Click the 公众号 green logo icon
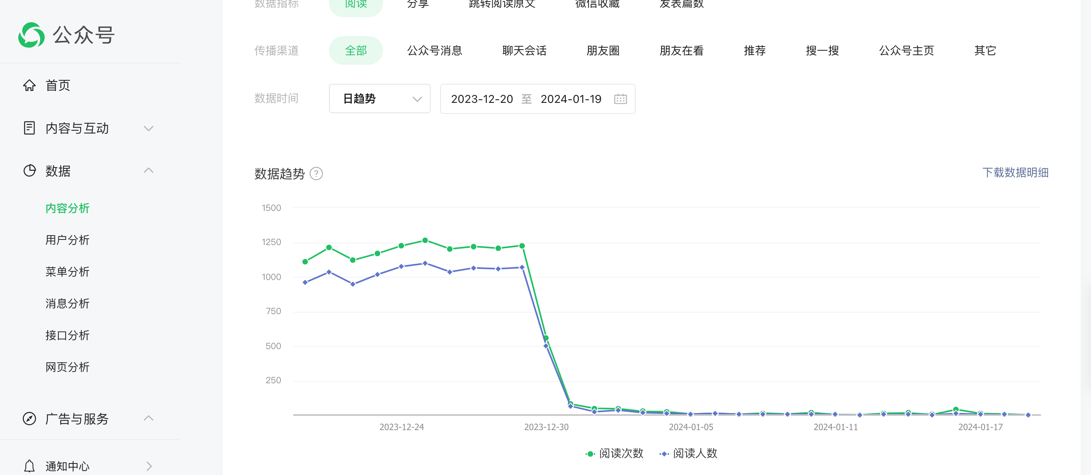 coord(31,35)
